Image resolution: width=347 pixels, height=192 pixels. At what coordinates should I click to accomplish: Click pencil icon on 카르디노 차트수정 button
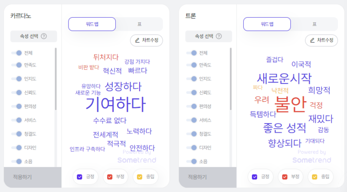137,40
